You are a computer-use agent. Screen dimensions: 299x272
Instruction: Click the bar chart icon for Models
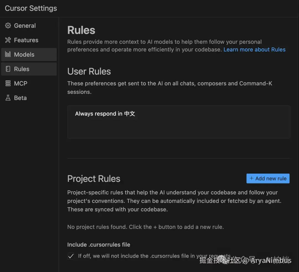[8, 54]
